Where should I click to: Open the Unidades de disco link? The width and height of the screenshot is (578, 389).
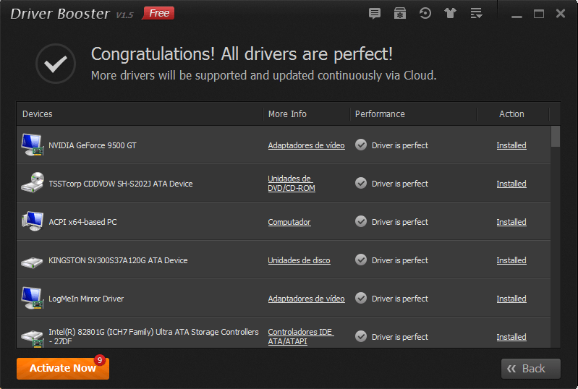click(299, 260)
